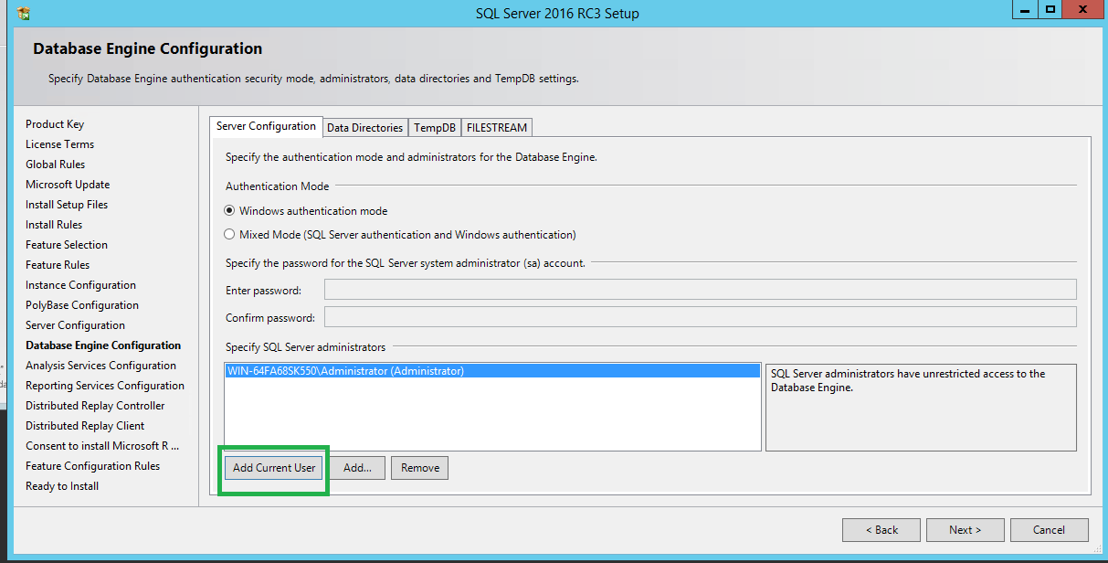The width and height of the screenshot is (1108, 563).
Task: Click the Add Current User button
Action: coord(274,468)
